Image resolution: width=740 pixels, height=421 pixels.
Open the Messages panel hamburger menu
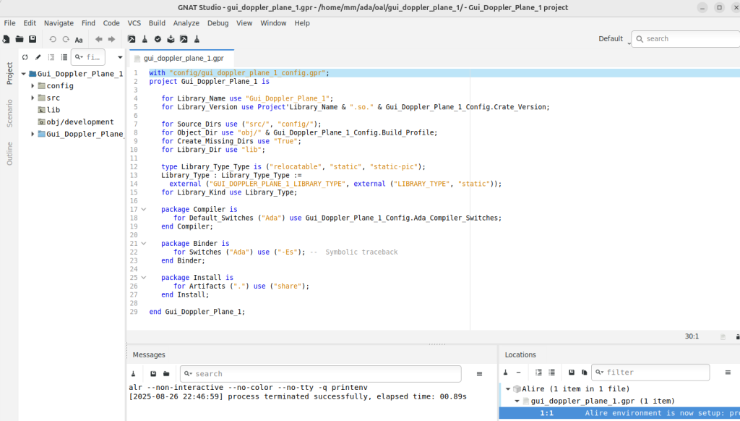coord(480,374)
